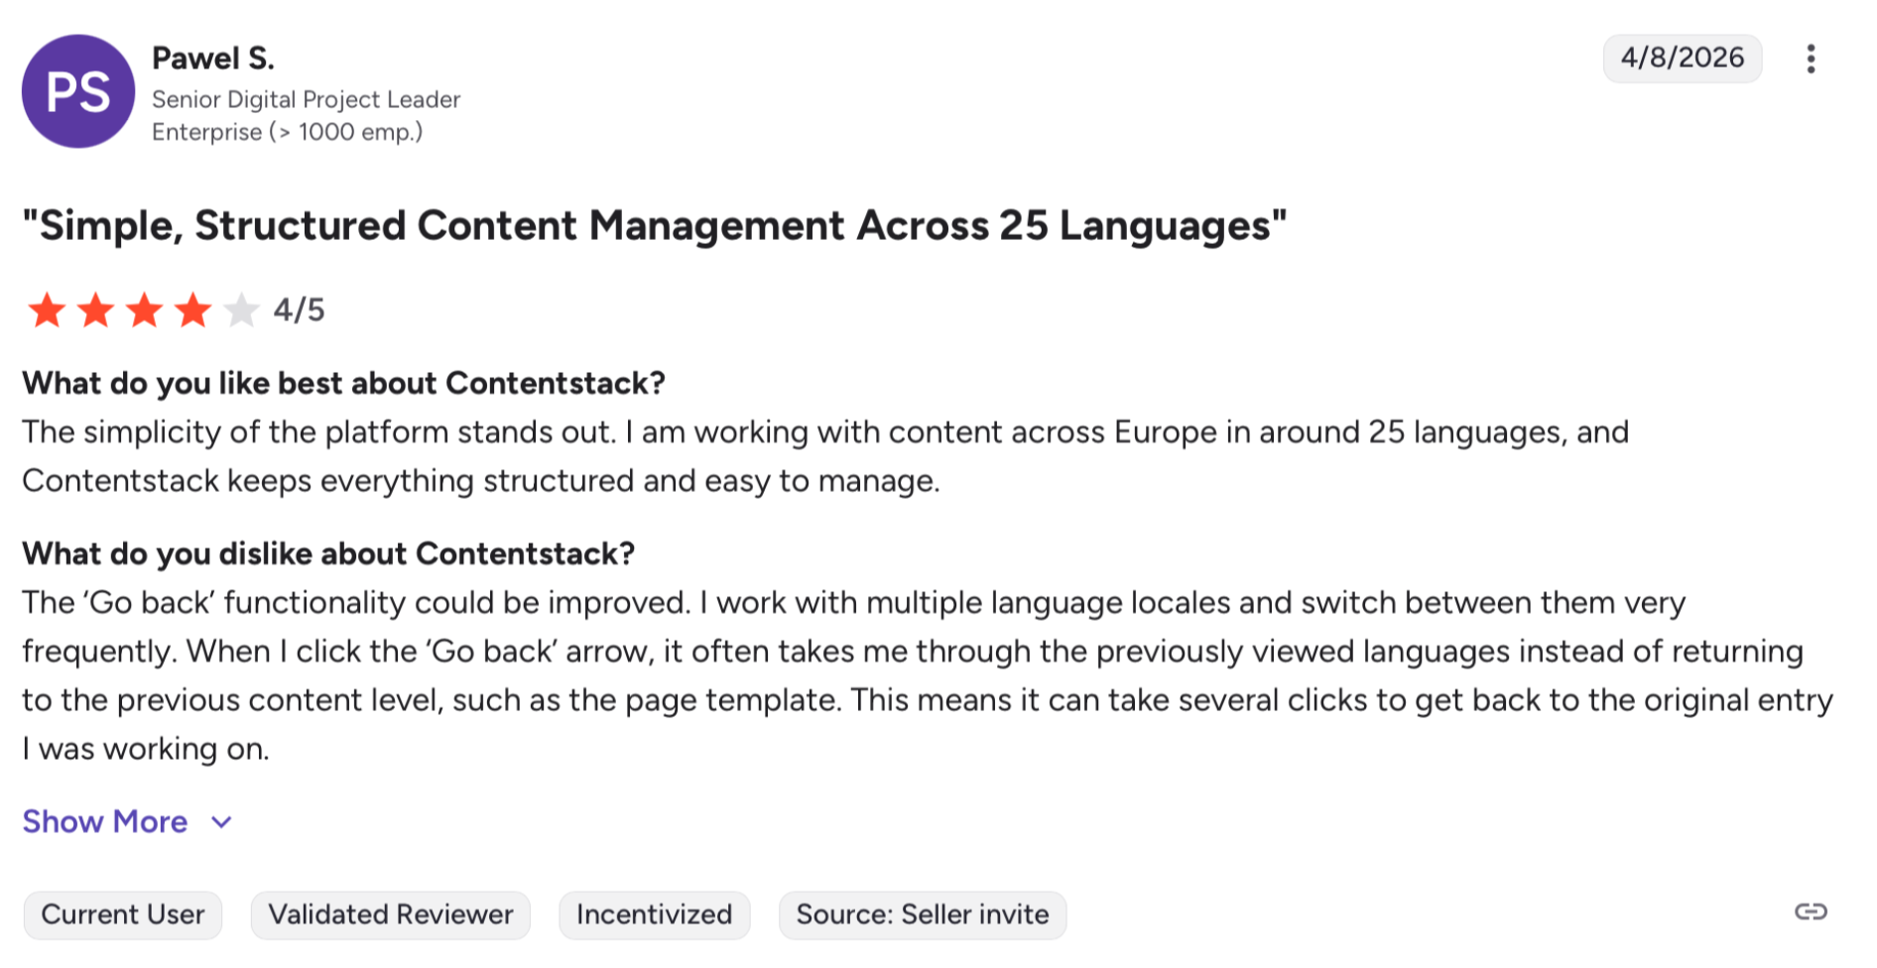Click the third orange rating star
This screenshot has height=968, width=1877.
144,310
